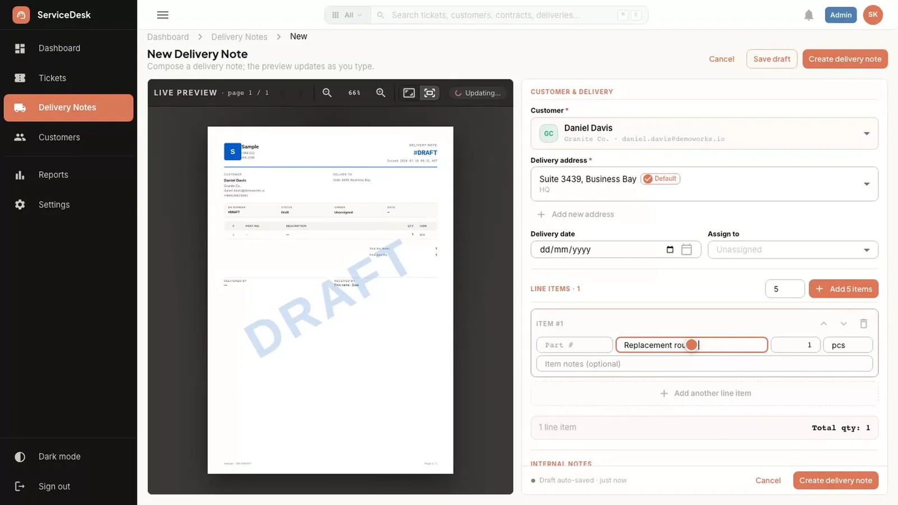Click the Draft auto-saved status text
Image resolution: width=898 pixels, height=505 pixels.
pyautogui.click(x=583, y=480)
